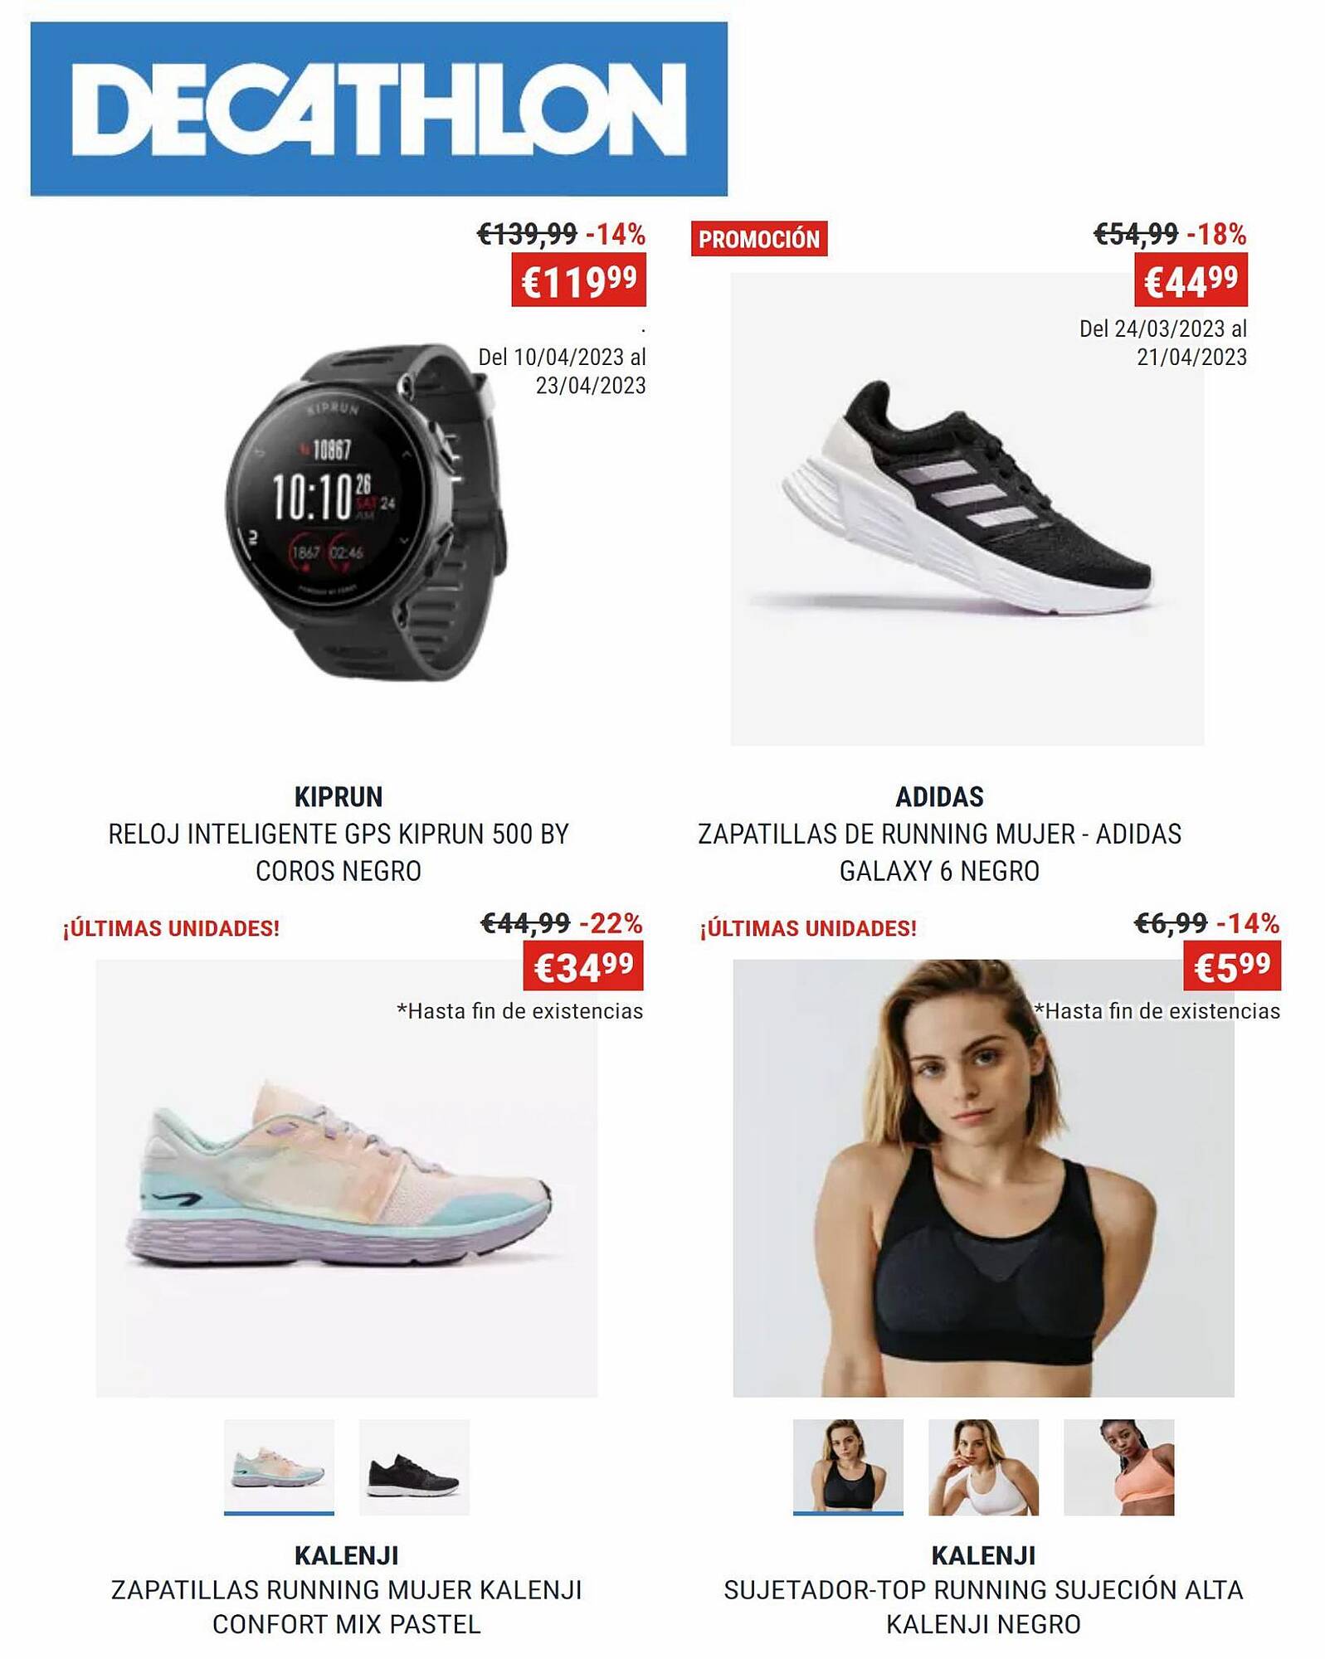Open Reloj Inteligente GPS Kiprun 500 title
This screenshot has height=1659, width=1325.
[x=339, y=852]
